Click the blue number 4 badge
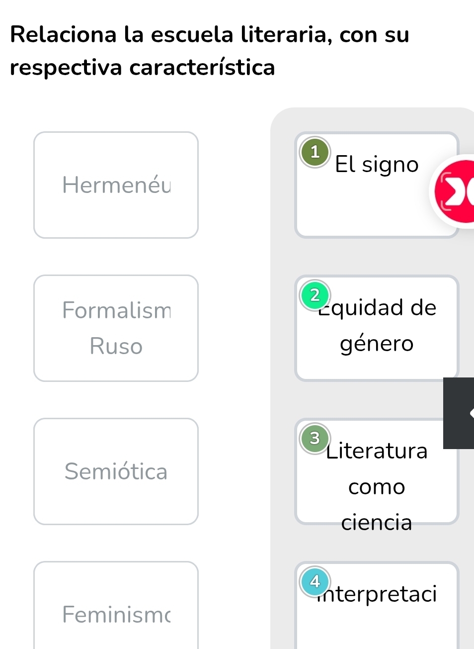Screen dimensions: 474x649 click(x=315, y=581)
